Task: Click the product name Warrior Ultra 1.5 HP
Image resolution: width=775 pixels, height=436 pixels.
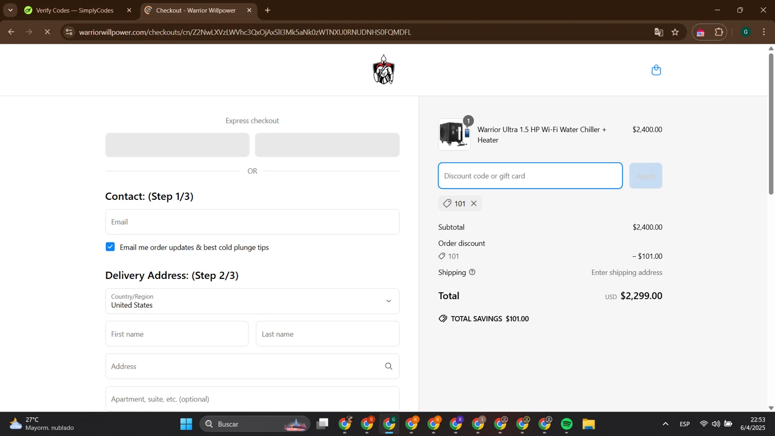Action: pos(542,134)
